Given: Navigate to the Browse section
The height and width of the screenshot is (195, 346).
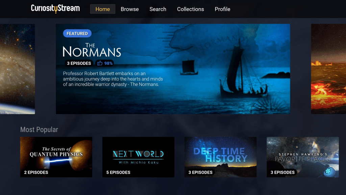Looking at the screenshot, I should 129,9.
